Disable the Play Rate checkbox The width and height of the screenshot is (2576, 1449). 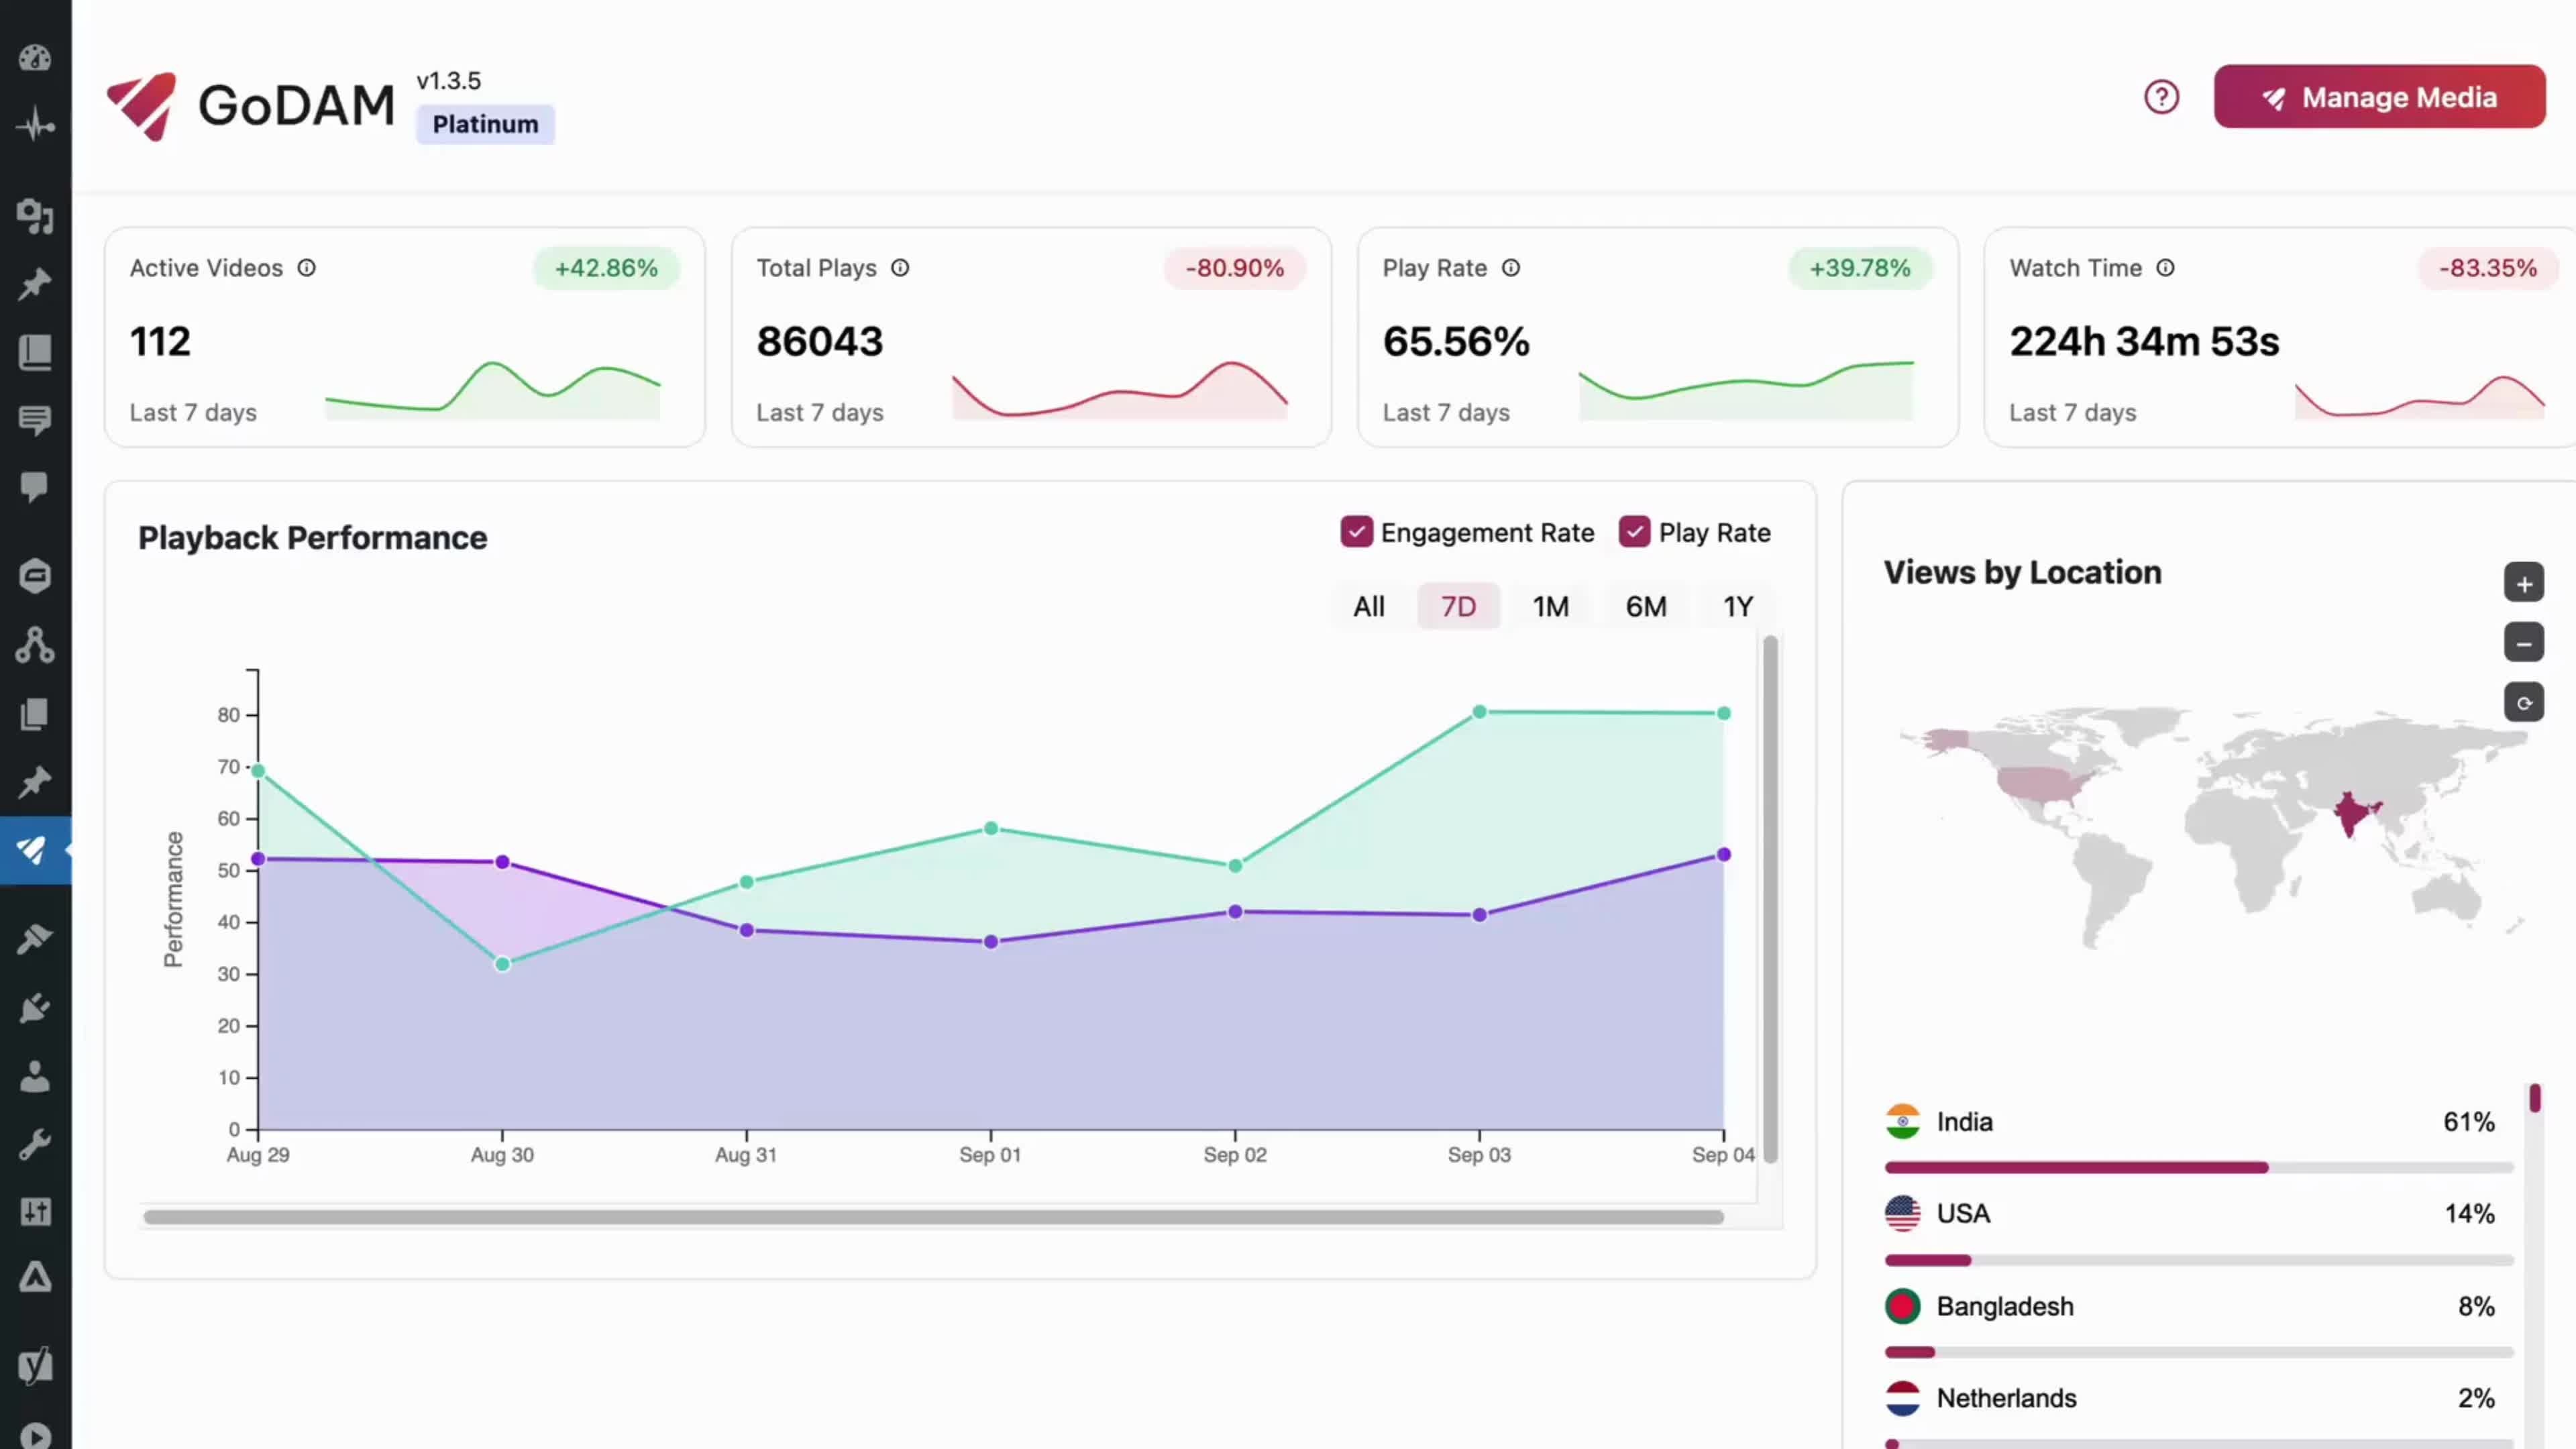(1635, 531)
